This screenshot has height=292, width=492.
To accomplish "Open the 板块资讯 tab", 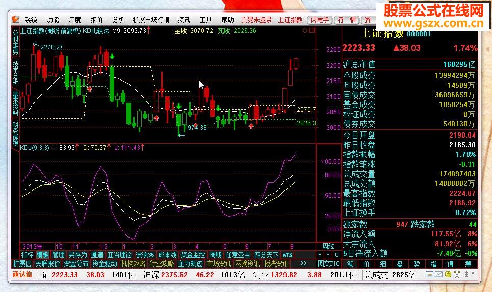I will pos(276,263).
